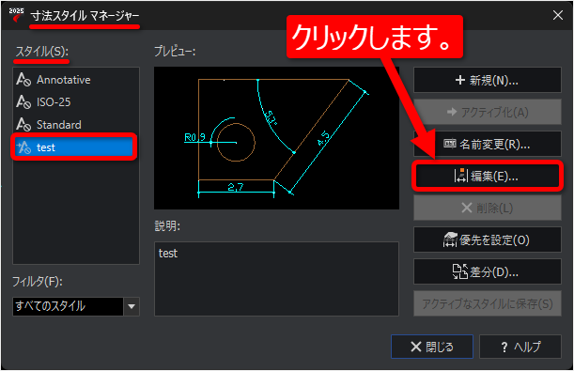
Task: Select the test style row
Action: [74, 147]
